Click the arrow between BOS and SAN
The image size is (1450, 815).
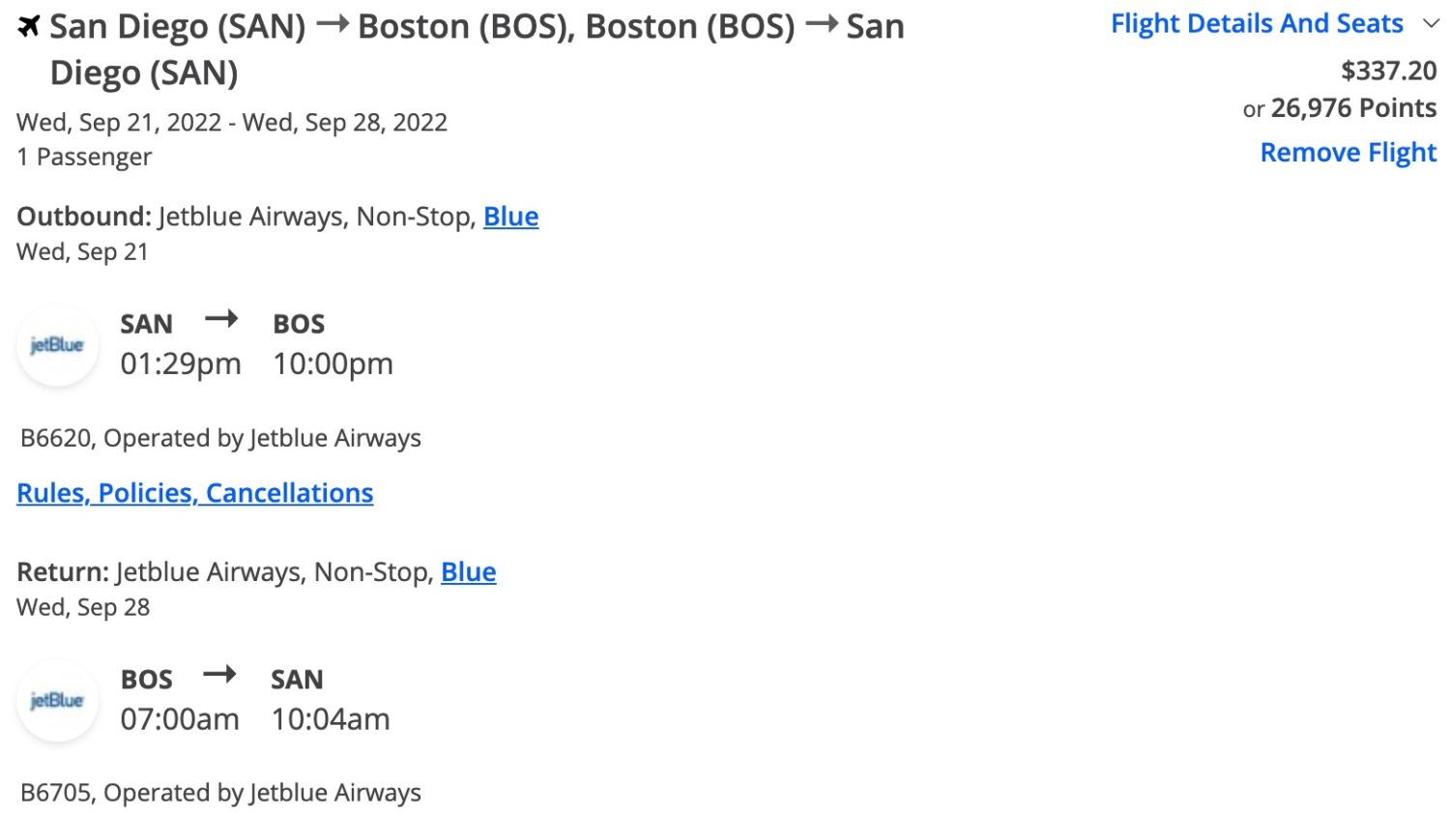pyautogui.click(x=220, y=675)
